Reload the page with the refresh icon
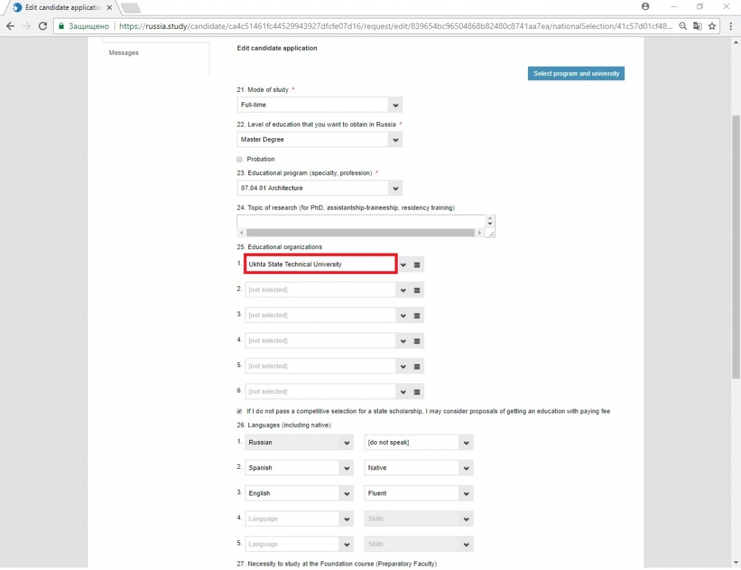 [43, 27]
